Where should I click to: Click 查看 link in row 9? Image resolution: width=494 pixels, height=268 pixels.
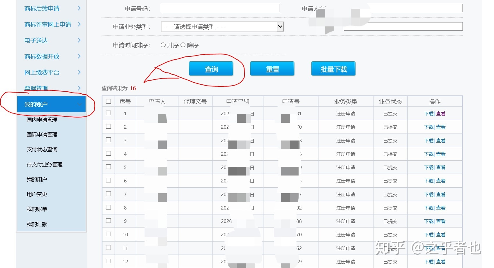[x=441, y=221]
